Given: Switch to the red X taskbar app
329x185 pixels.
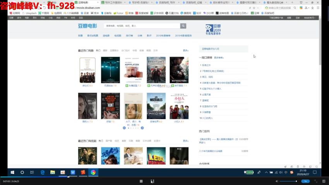Looking at the screenshot, I should coord(83,172).
